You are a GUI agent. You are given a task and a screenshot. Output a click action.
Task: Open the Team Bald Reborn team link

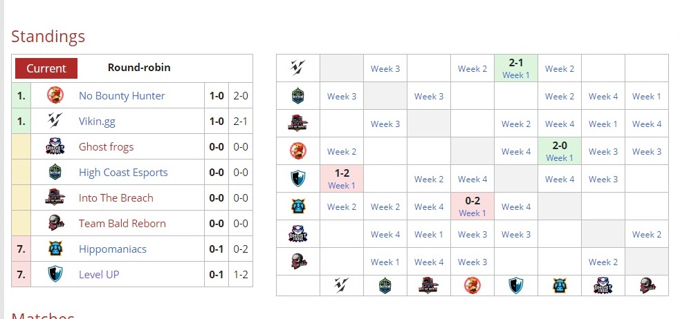point(122,224)
